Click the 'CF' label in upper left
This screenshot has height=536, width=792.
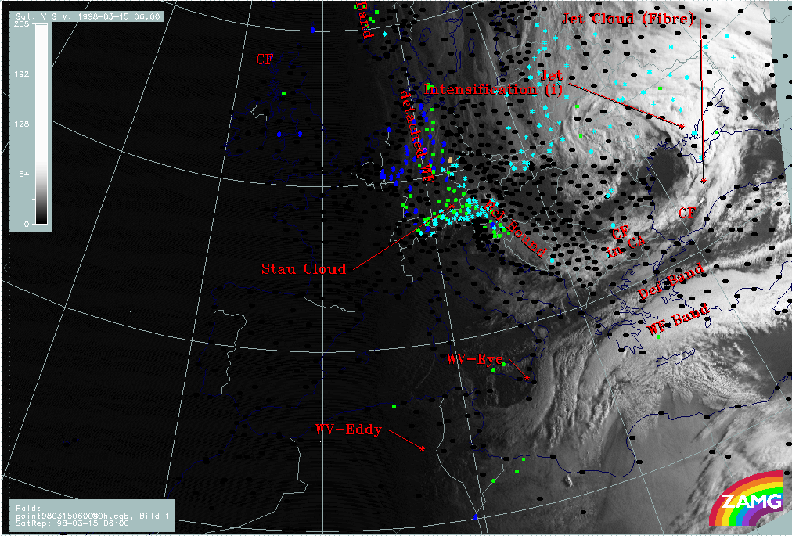265,59
